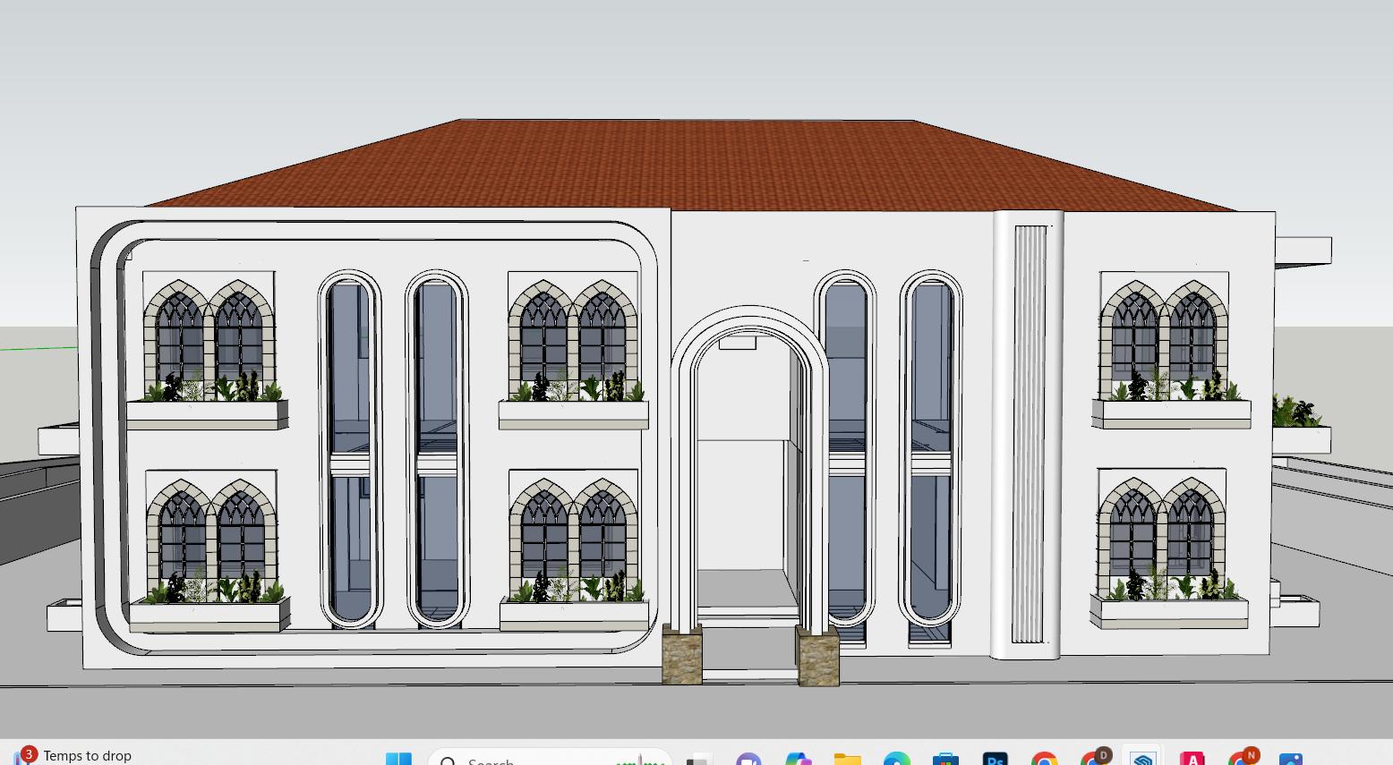Open Chrome with the N profile badge
The image size is (1393, 765).
coord(1242,760)
